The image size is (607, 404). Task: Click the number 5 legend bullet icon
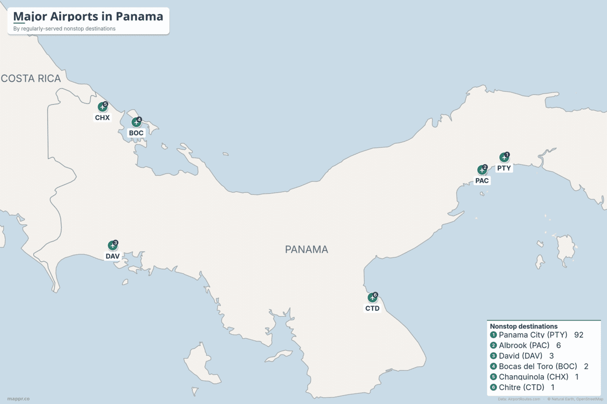(x=494, y=377)
